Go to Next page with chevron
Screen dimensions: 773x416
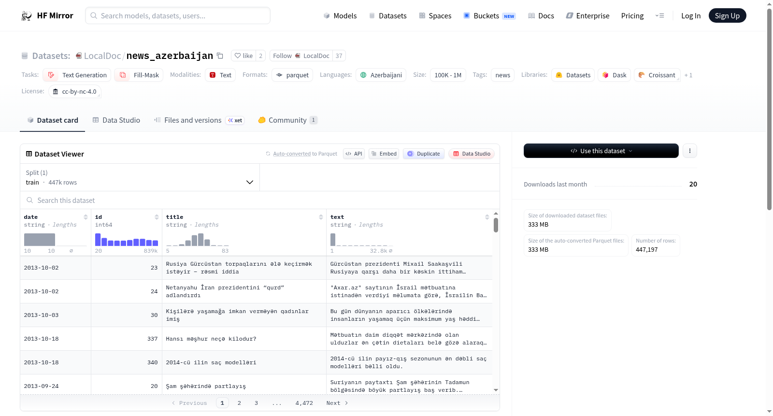point(337,403)
